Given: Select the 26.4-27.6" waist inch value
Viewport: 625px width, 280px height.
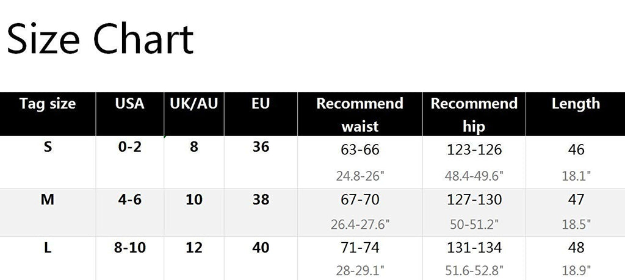Looking at the screenshot, I should coord(359,224).
